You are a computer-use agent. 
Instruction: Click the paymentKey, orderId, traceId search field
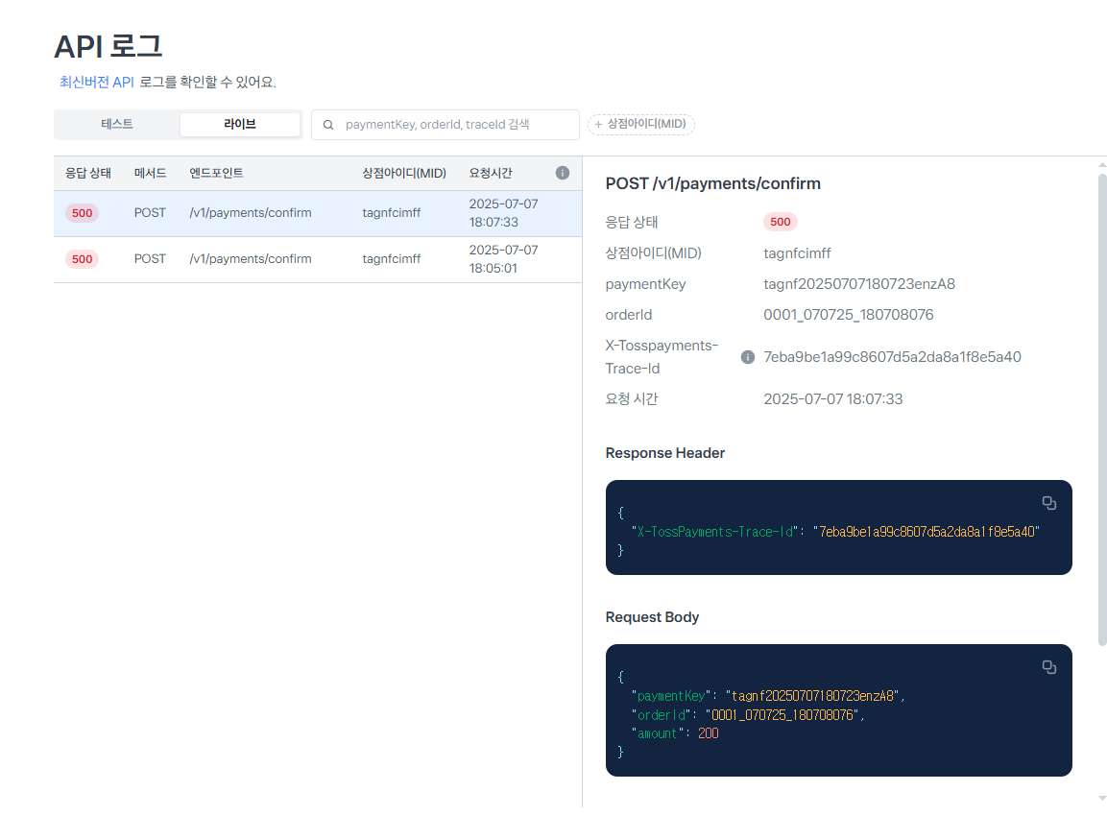point(445,125)
